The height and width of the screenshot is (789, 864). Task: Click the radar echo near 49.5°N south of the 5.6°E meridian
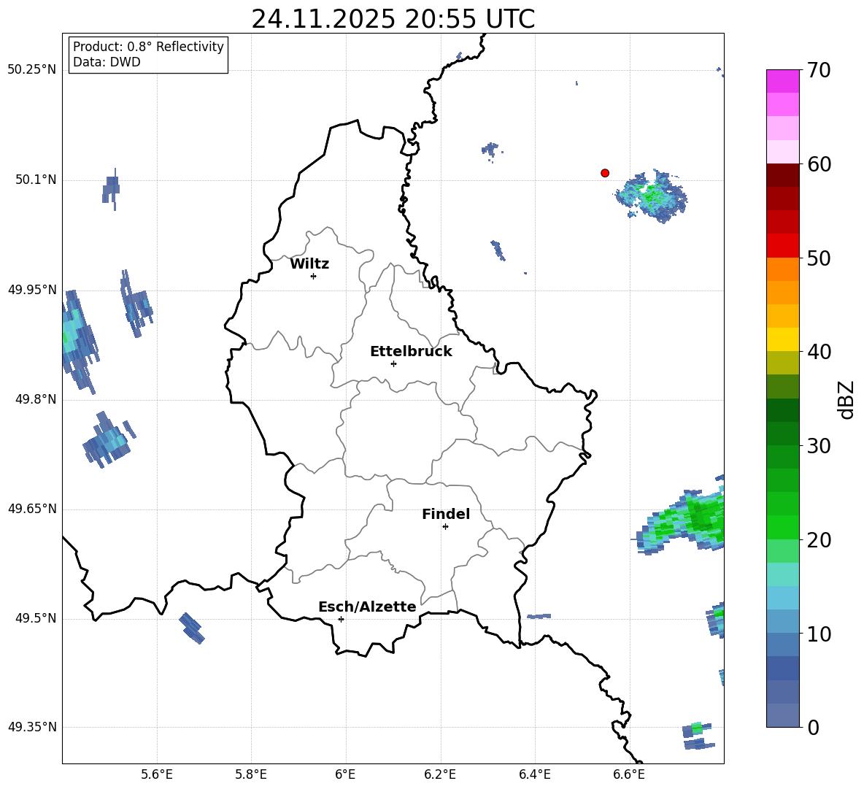[x=192, y=628]
